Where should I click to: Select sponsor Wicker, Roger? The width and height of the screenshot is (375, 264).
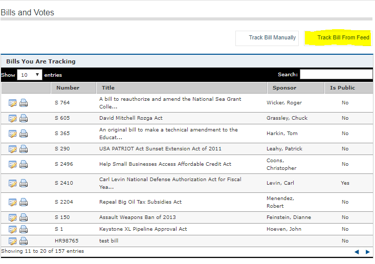pyautogui.click(x=284, y=103)
